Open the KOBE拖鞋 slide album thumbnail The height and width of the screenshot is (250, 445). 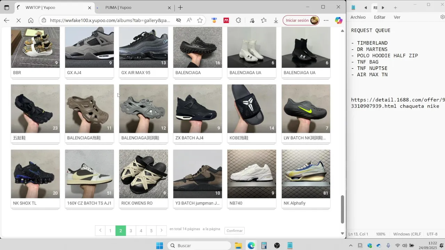coord(252,109)
